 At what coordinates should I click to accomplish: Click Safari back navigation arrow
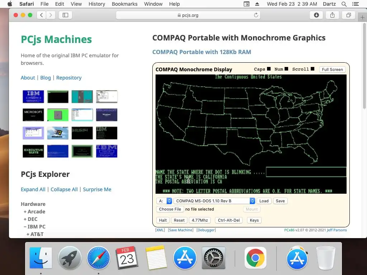point(42,15)
